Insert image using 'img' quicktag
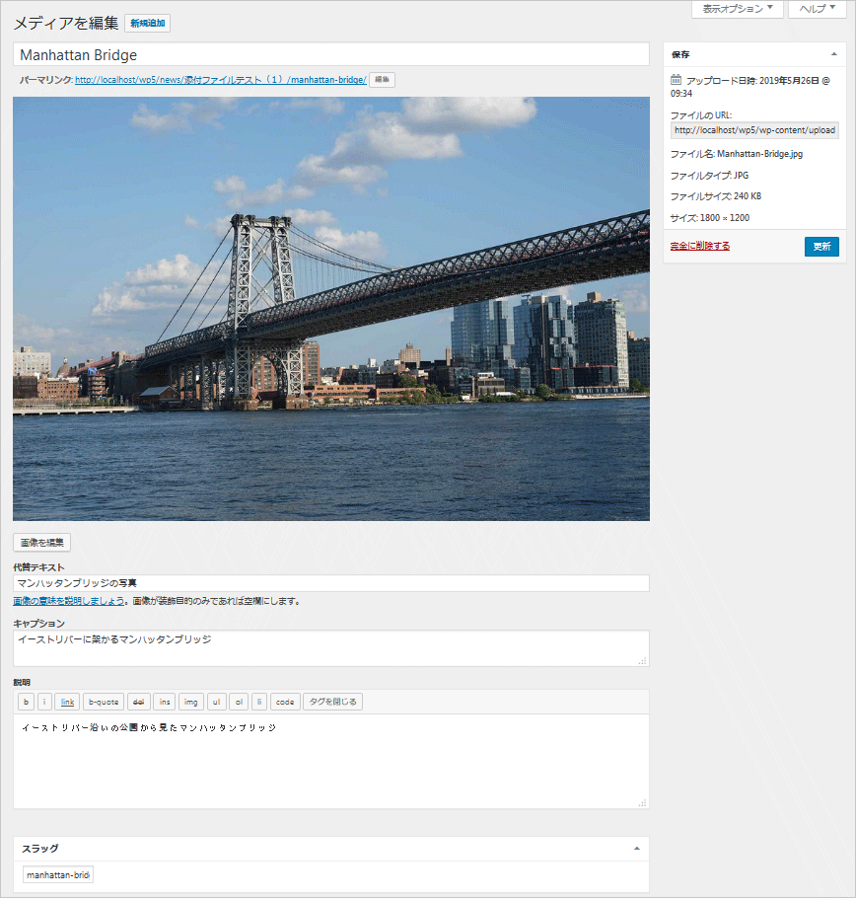The width and height of the screenshot is (856, 898). click(x=191, y=702)
